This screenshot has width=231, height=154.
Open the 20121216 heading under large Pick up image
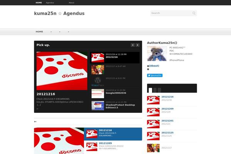[x=46, y=94]
